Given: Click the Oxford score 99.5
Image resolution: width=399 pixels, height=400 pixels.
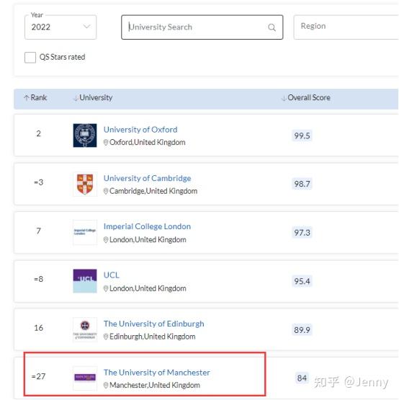Looking at the screenshot, I should point(302,135).
